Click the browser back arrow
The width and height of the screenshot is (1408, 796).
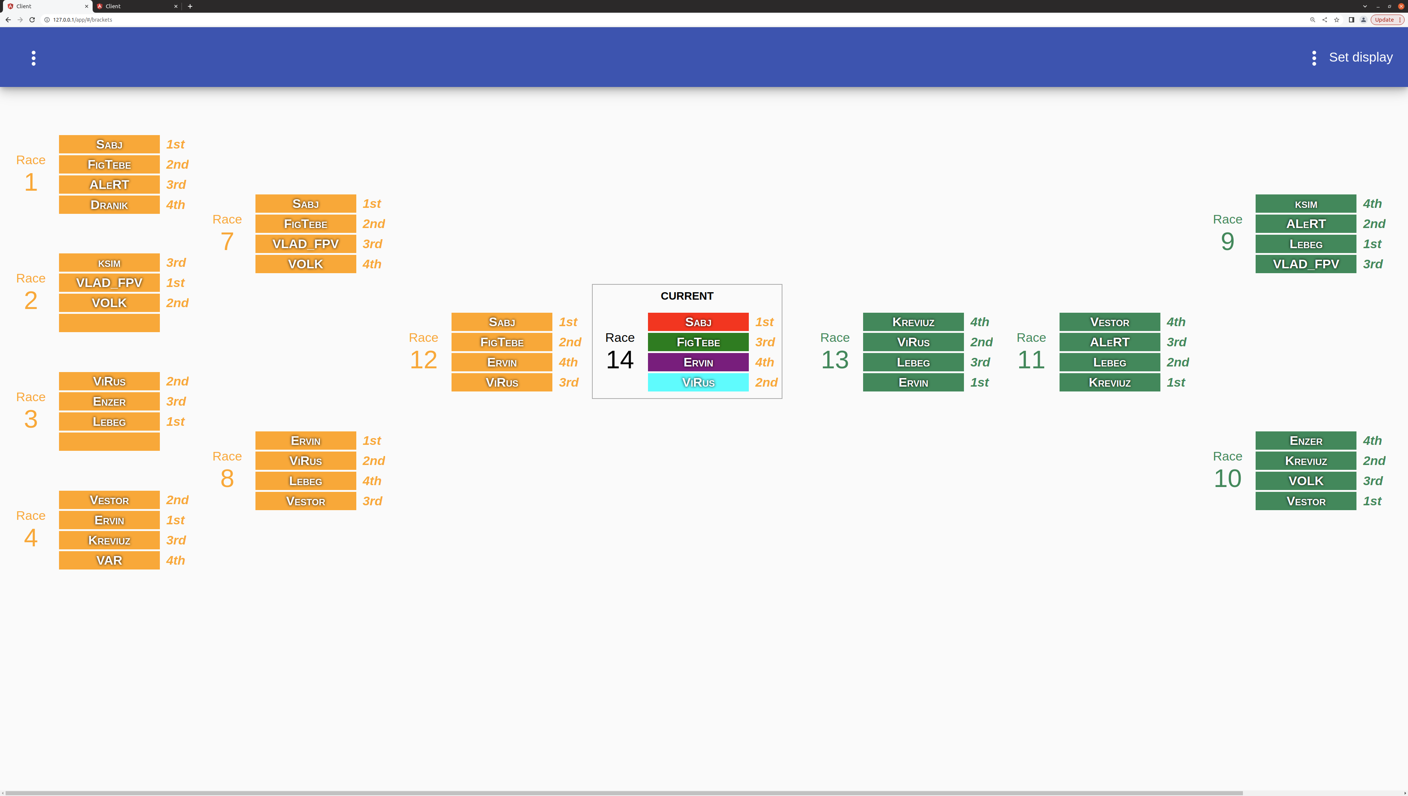[x=8, y=20]
